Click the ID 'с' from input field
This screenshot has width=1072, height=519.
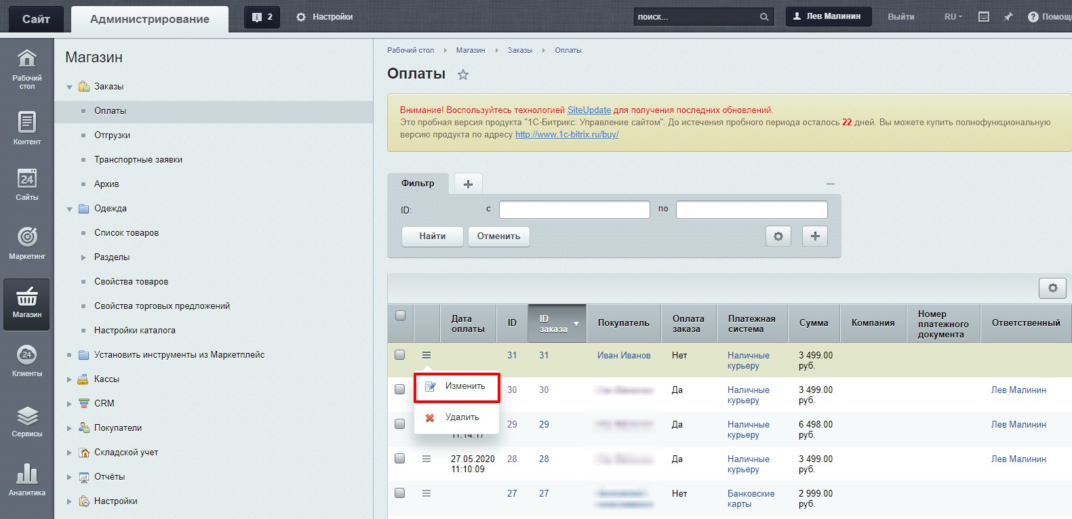(x=574, y=210)
